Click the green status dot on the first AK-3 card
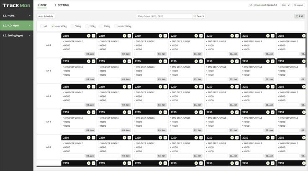This screenshot has width=308, height=171. click(x=89, y=36)
